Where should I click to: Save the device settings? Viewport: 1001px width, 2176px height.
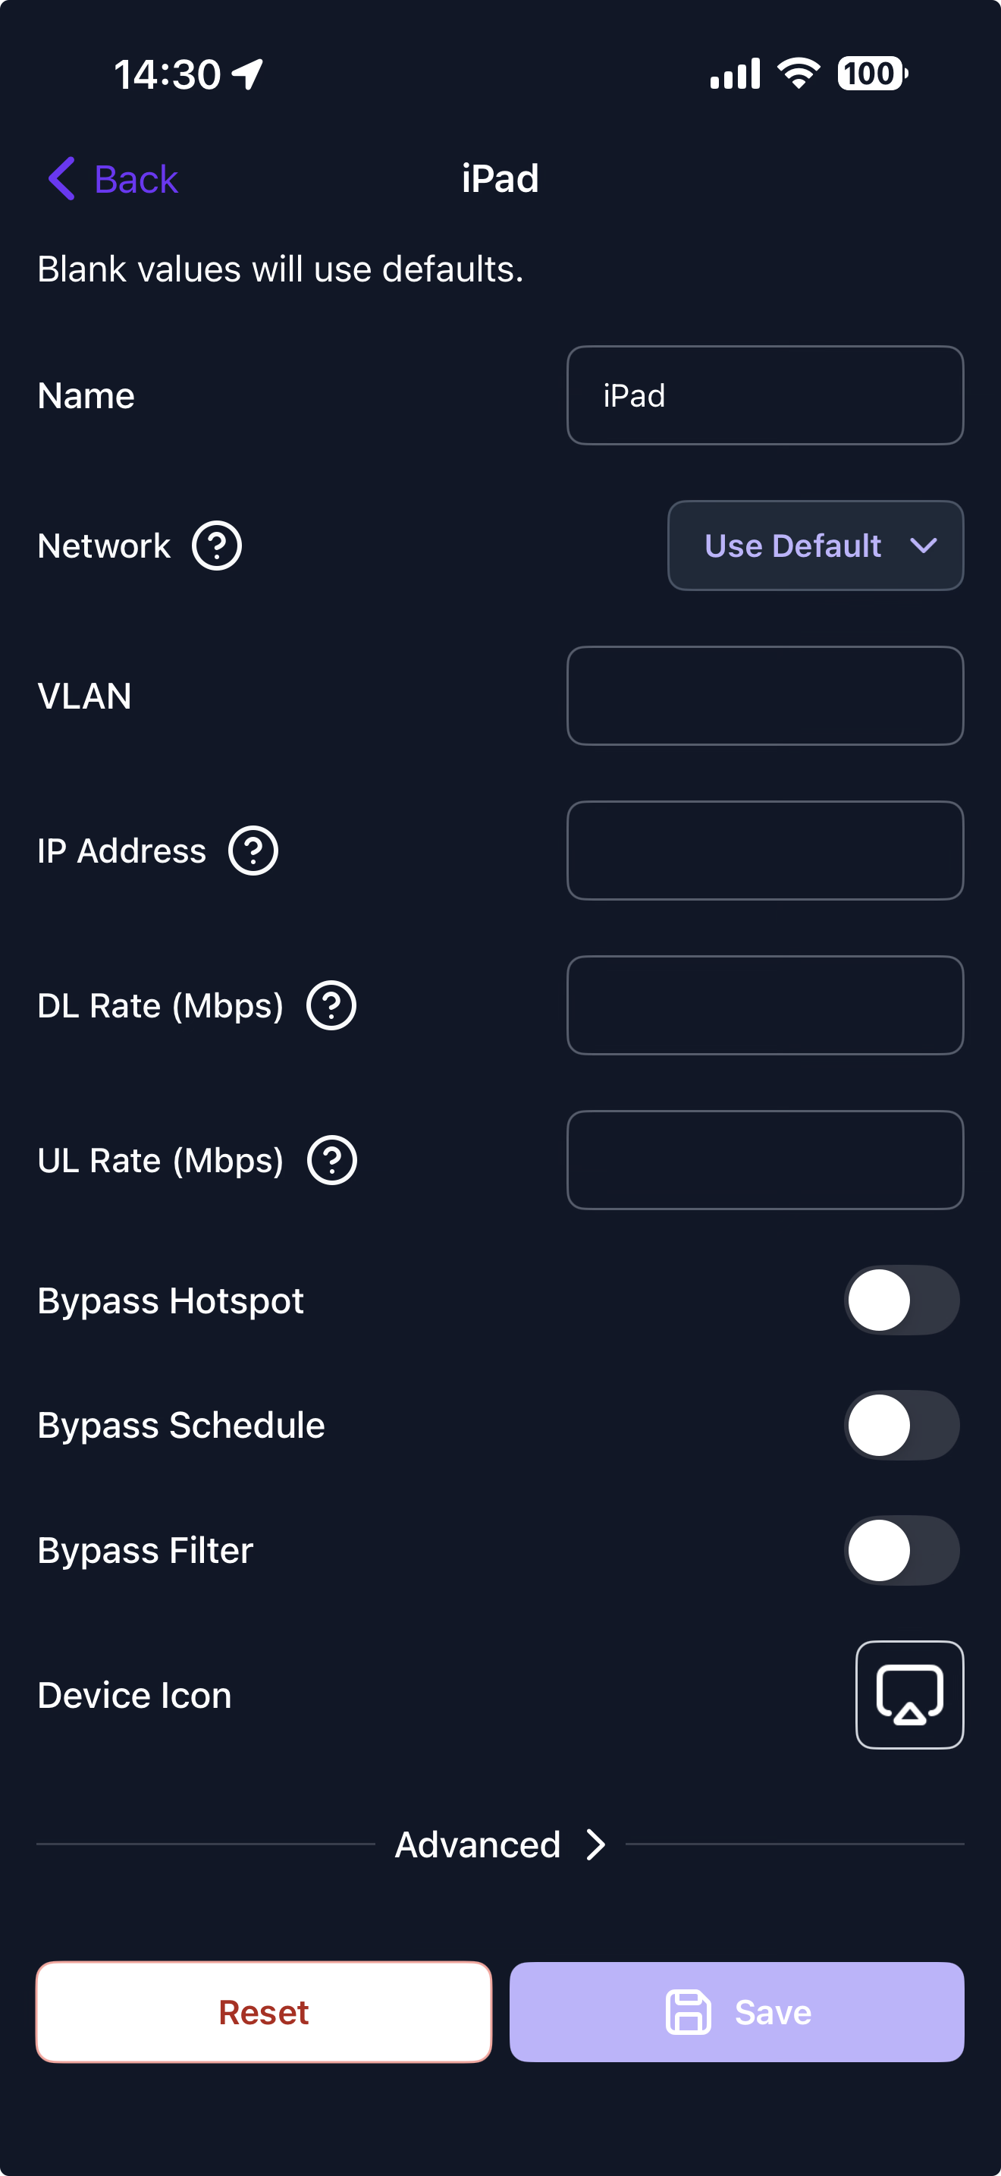point(736,2012)
